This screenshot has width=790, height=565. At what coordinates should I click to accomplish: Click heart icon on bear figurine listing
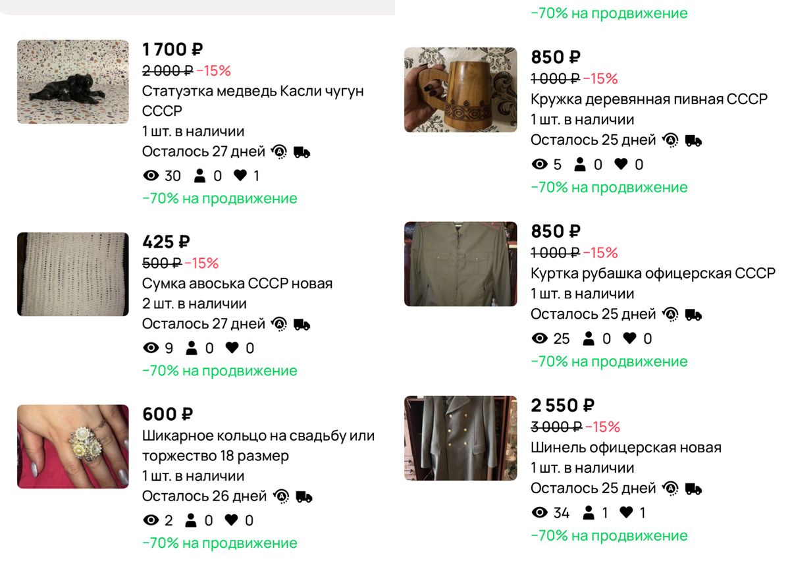click(240, 176)
